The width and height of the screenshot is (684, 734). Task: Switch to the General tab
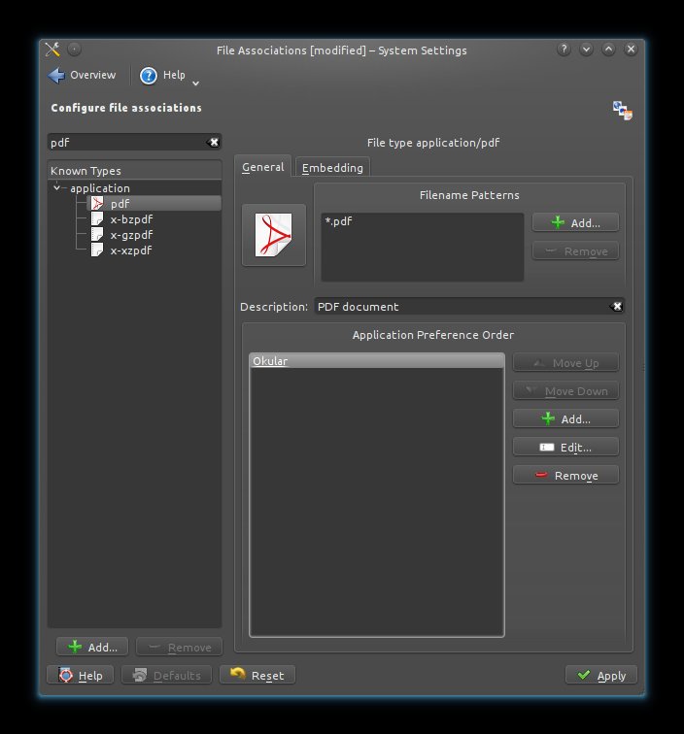(263, 167)
